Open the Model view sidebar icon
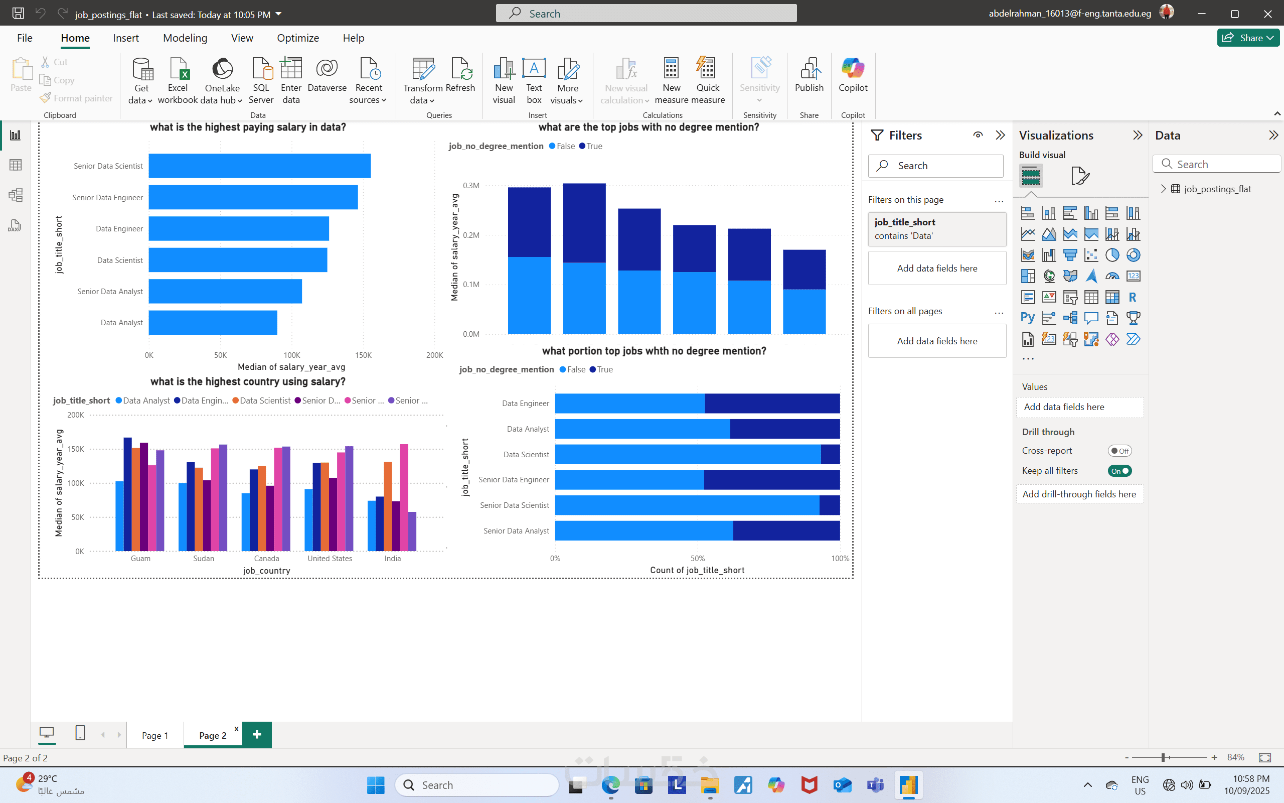Viewport: 1284px width, 803px height. [x=16, y=195]
